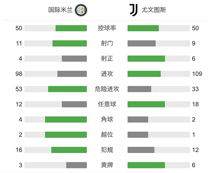
Task: Click Inter's green 控球率 bar
Action: click(x=71, y=28)
